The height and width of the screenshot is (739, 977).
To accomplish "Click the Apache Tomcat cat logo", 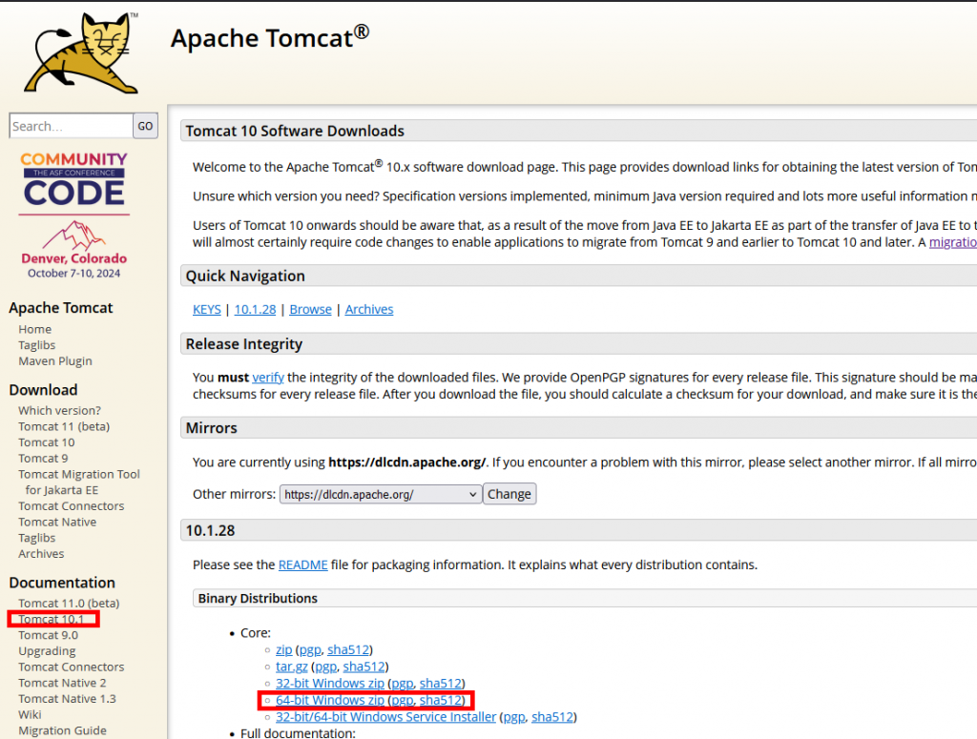I will click(81, 53).
